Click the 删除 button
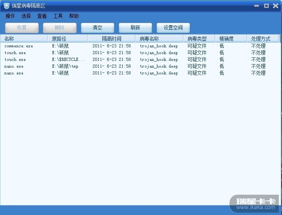Screen dimensions: 282x215 click(x=59, y=28)
